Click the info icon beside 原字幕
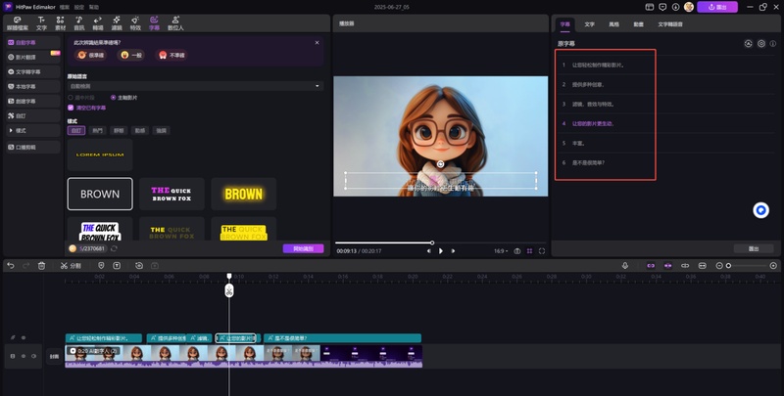This screenshot has width=784, height=396. pyautogui.click(x=773, y=44)
